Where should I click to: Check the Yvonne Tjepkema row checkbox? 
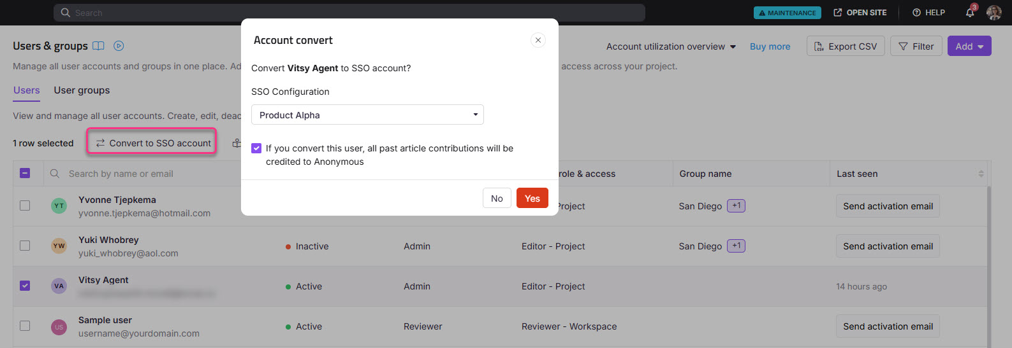[25, 205]
